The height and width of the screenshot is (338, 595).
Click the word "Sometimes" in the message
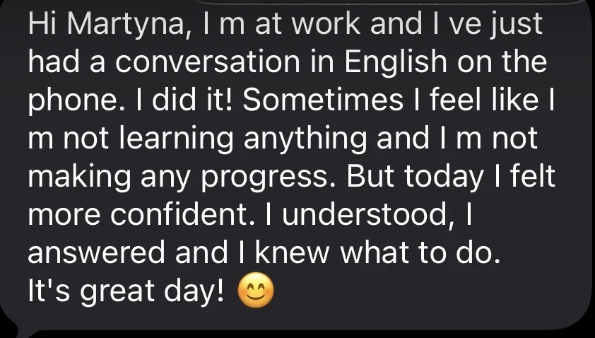[323, 100]
